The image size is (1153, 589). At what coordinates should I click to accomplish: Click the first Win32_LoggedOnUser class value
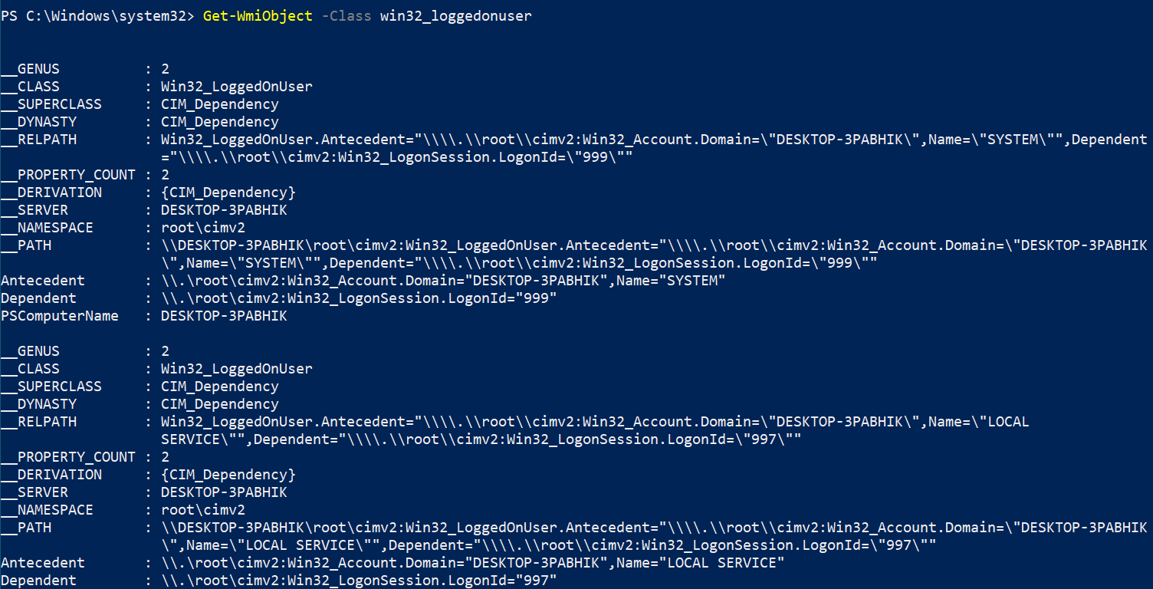tap(237, 87)
